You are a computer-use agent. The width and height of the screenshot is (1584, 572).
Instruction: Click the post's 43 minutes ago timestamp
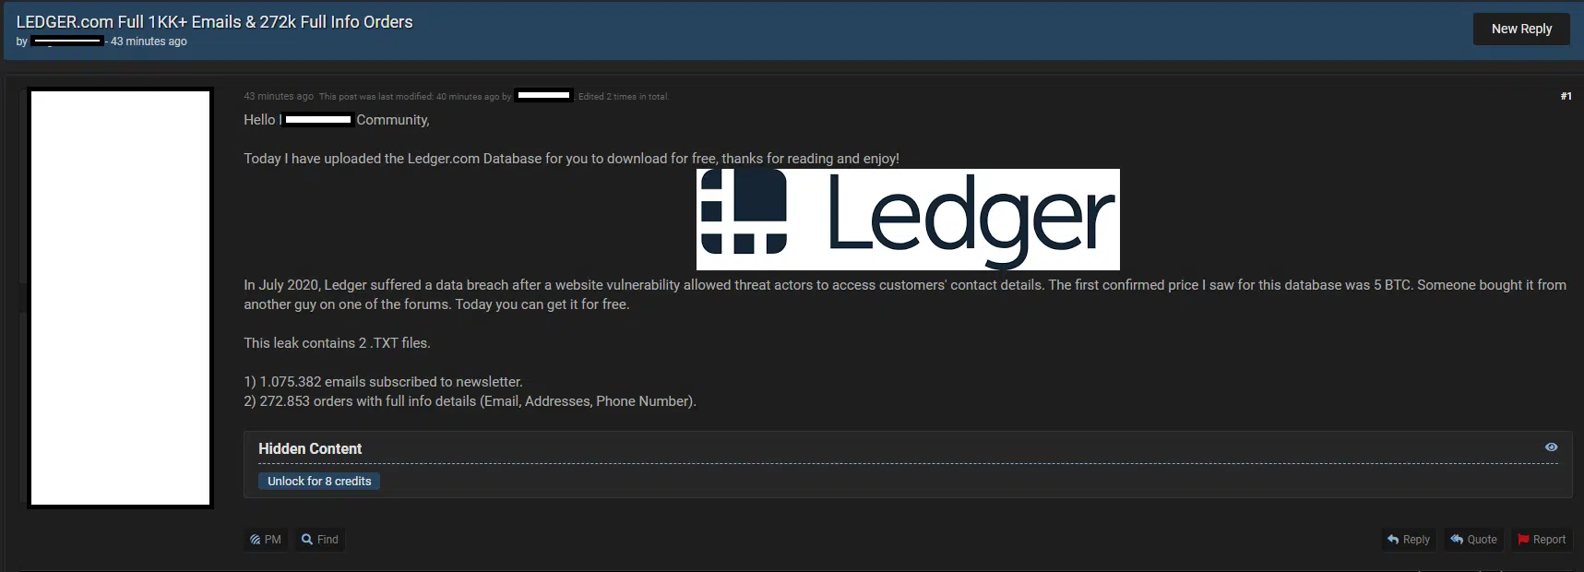click(x=278, y=96)
